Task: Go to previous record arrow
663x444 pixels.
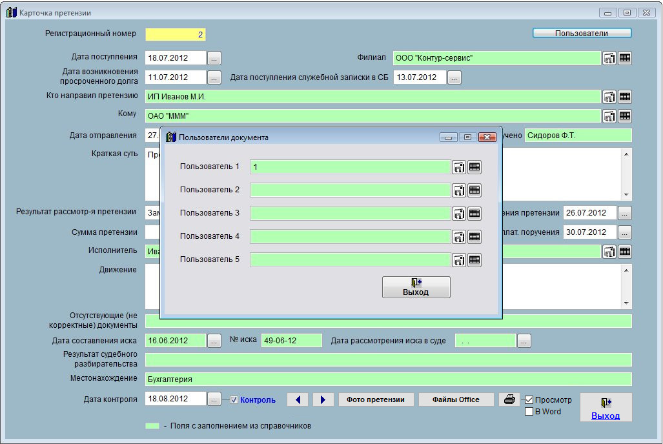Action: click(298, 399)
